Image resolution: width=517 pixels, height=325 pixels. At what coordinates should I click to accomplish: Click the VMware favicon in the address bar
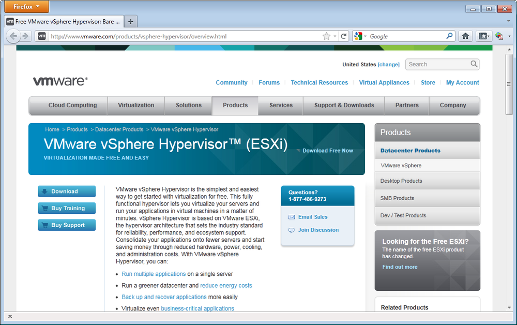pos(41,36)
